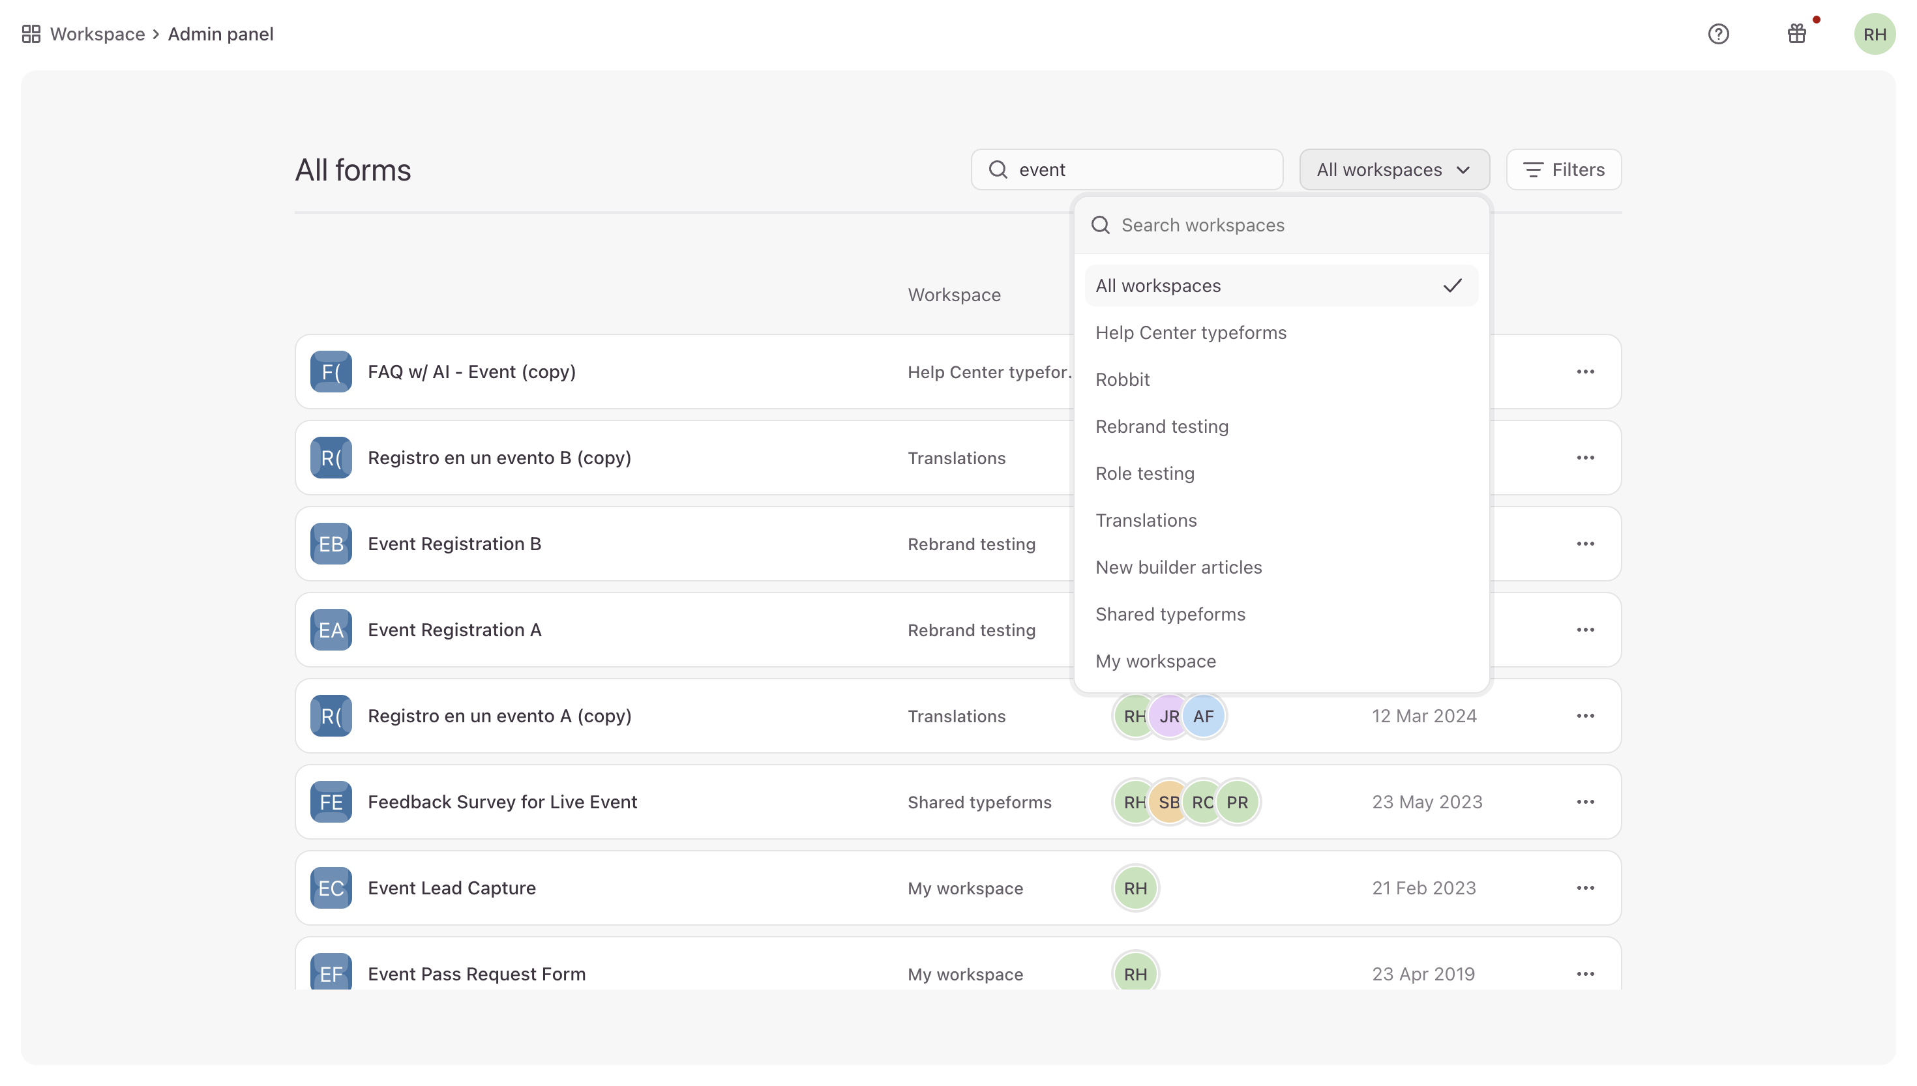The width and height of the screenshot is (1917, 1086).
Task: Open three-dot menu for Feedback Survey for Live Event
Action: pyautogui.click(x=1585, y=802)
